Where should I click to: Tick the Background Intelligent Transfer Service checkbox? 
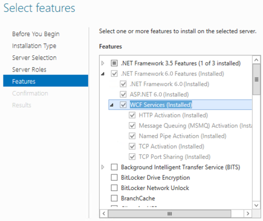[114, 167]
